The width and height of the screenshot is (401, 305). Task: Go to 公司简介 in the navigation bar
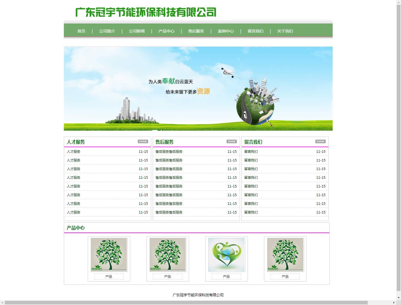(107, 31)
